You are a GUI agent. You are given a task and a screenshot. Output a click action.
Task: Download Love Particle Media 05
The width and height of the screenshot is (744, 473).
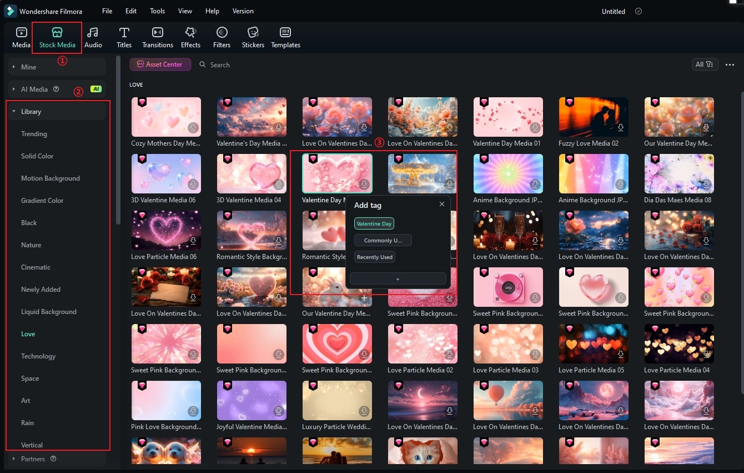tap(621, 355)
